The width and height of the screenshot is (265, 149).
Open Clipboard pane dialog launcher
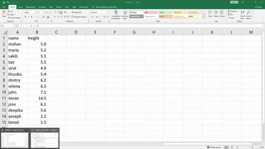coord(22,21)
